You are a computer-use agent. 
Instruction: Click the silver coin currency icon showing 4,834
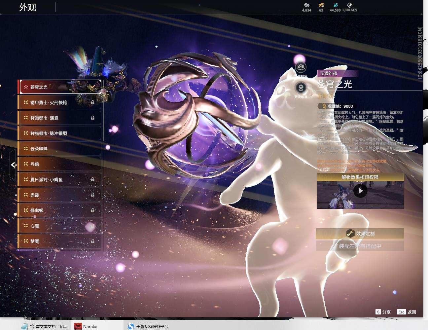click(x=306, y=5)
